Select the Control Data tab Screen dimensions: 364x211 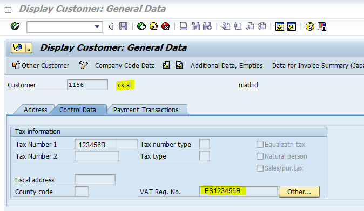(x=78, y=110)
